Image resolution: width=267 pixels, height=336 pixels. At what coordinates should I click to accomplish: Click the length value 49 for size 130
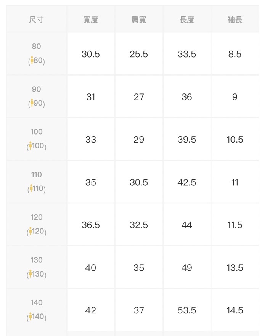pos(187,268)
